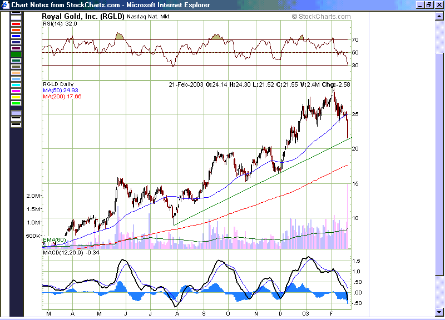
Task: Click the MA(50) 24.93 legend
Action: pyautogui.click(x=61, y=91)
